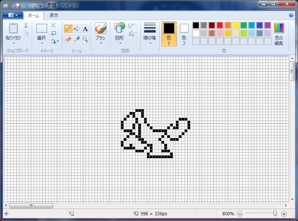Expand the Brushes (ブラシ) dropdown arrow

click(x=101, y=43)
